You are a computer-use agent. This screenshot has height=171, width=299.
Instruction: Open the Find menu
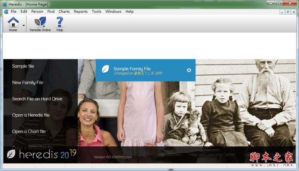click(x=51, y=12)
